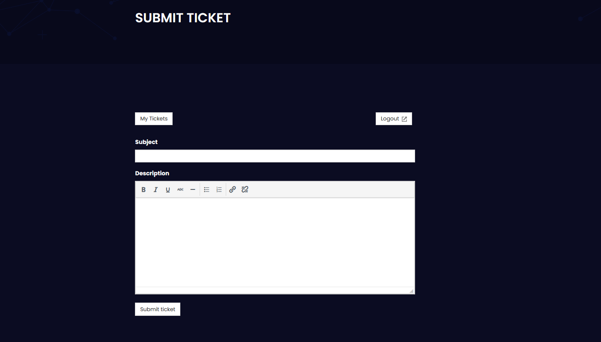This screenshot has height=342, width=601.
Task: Click the Description editor status bar
Action: coord(274,291)
